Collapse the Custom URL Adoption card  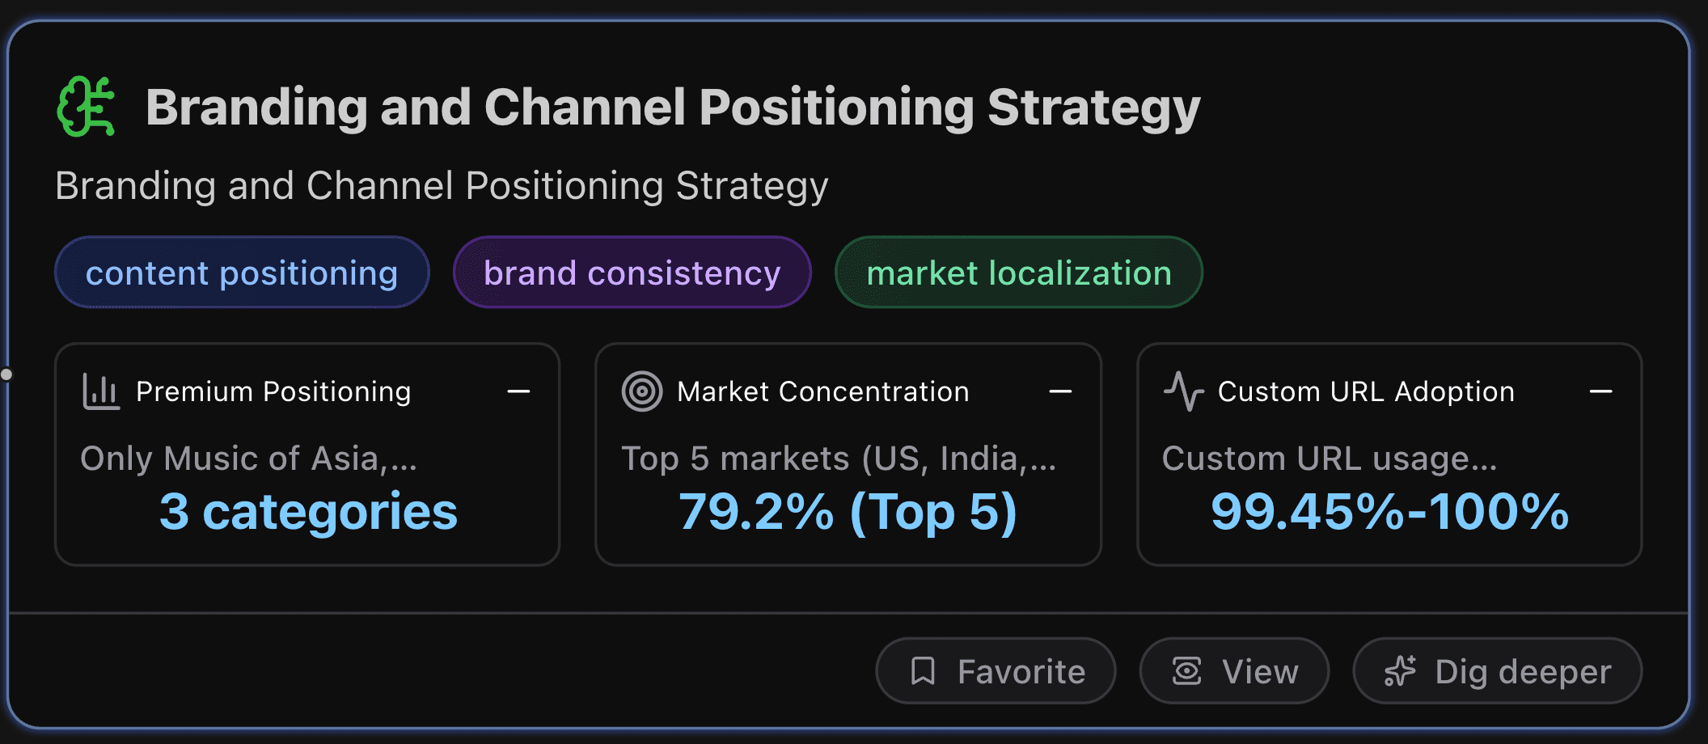[x=1601, y=391]
